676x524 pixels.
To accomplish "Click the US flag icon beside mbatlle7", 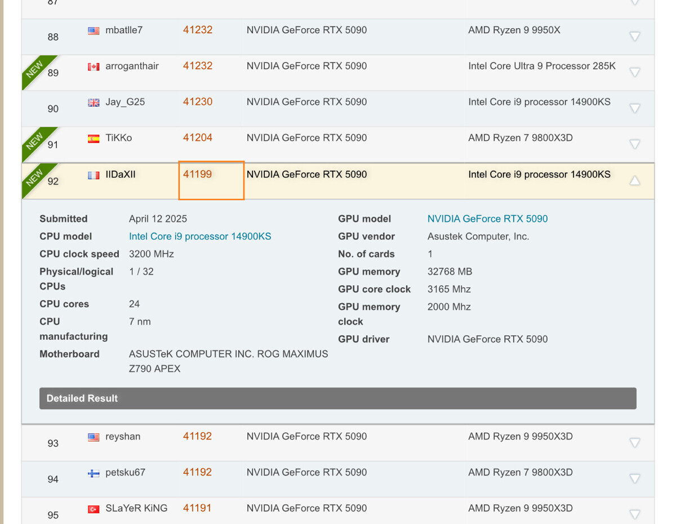I will click(94, 30).
